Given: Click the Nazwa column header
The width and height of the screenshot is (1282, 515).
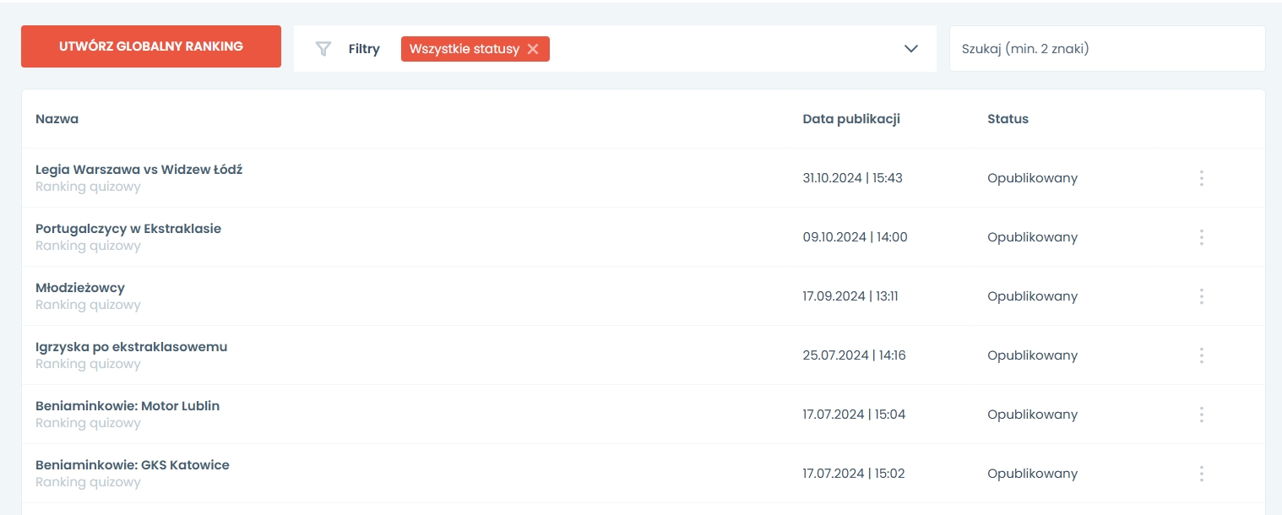Looking at the screenshot, I should tap(57, 119).
